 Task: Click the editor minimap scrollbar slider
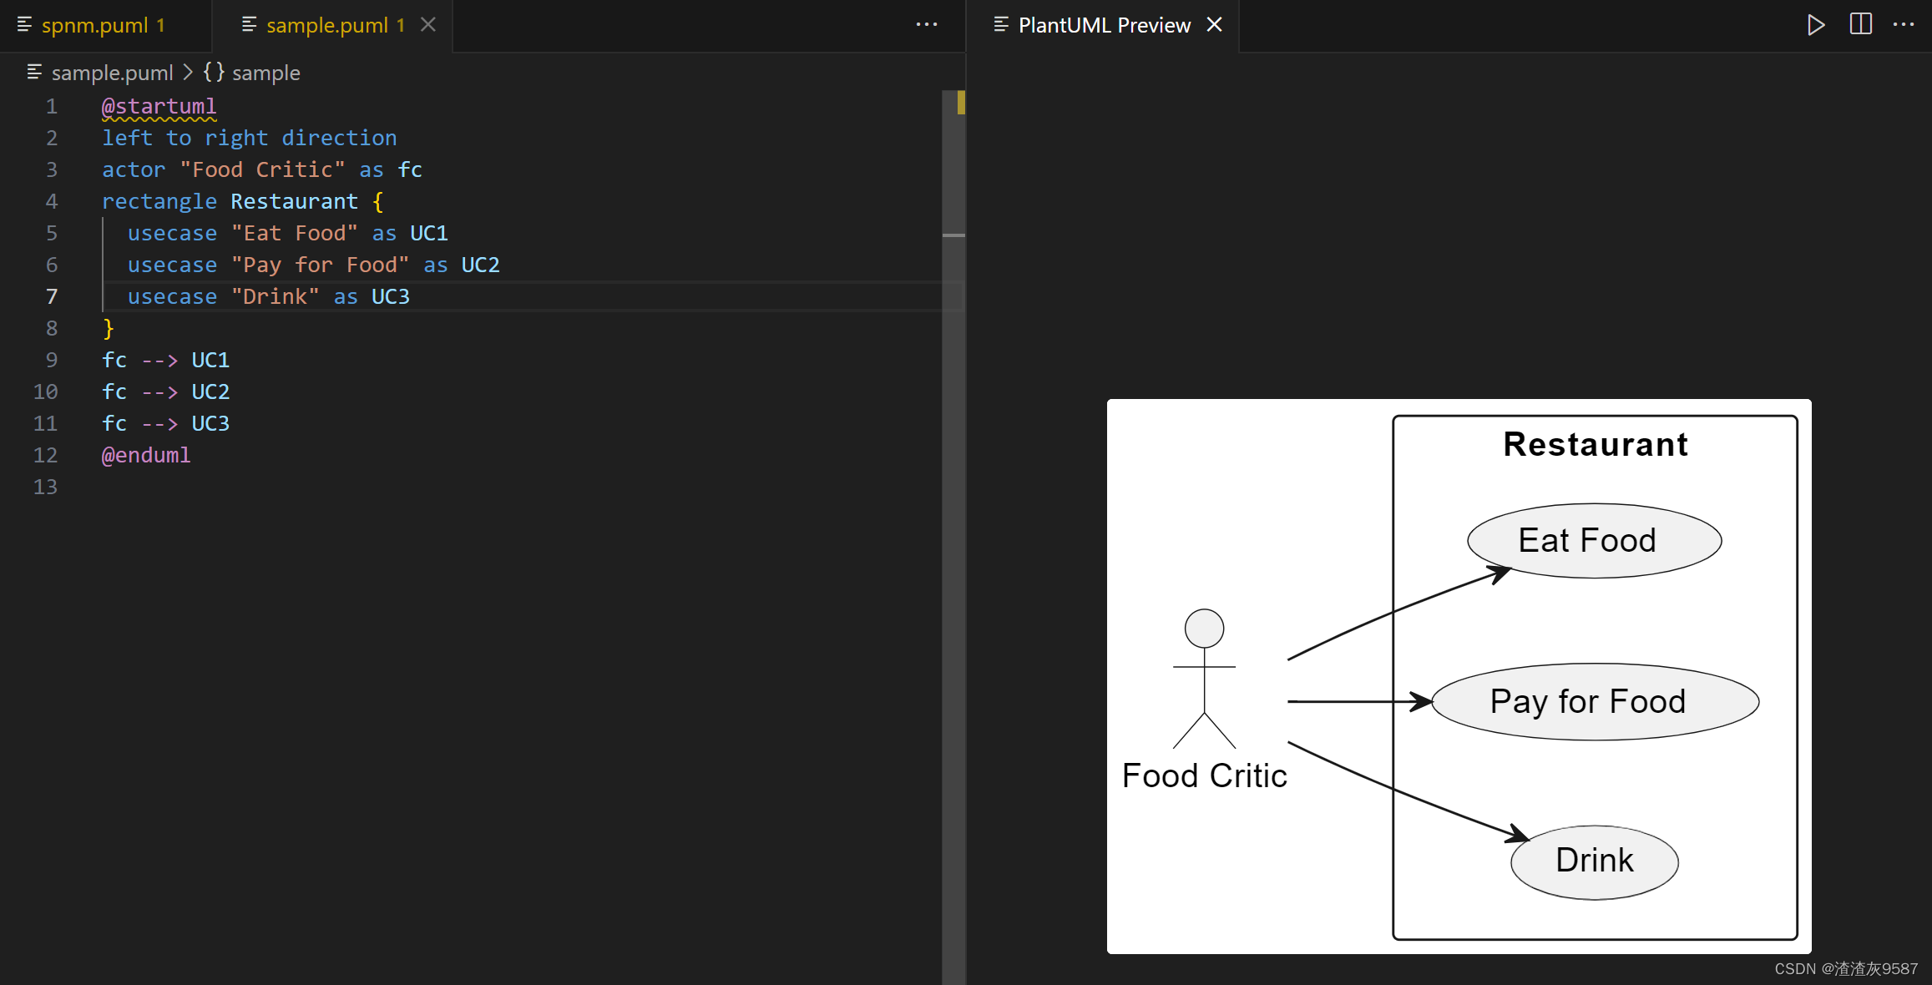coord(953,164)
